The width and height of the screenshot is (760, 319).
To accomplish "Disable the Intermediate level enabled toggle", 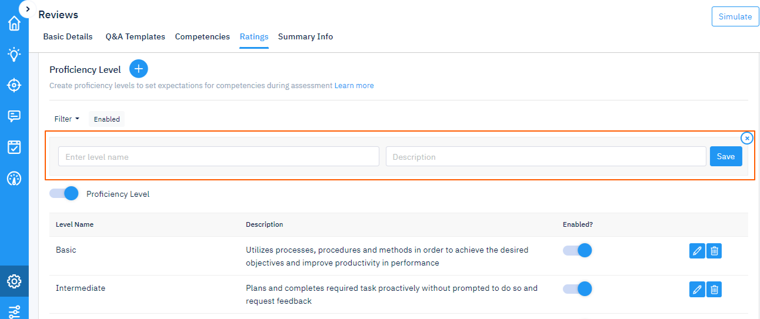I will click(x=578, y=288).
